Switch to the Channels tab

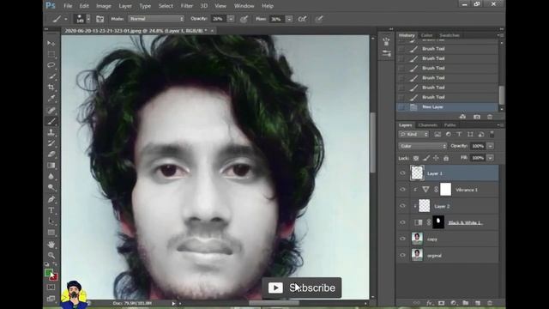tap(428, 125)
